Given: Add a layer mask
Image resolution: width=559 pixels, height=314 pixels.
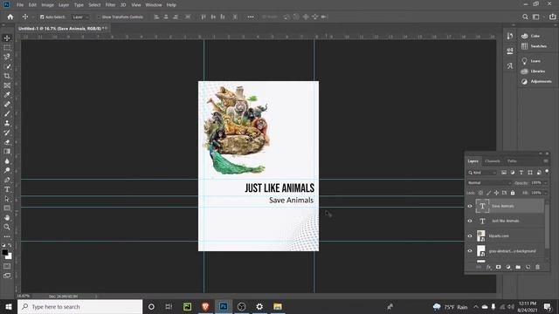Looking at the screenshot, I should pos(499,267).
